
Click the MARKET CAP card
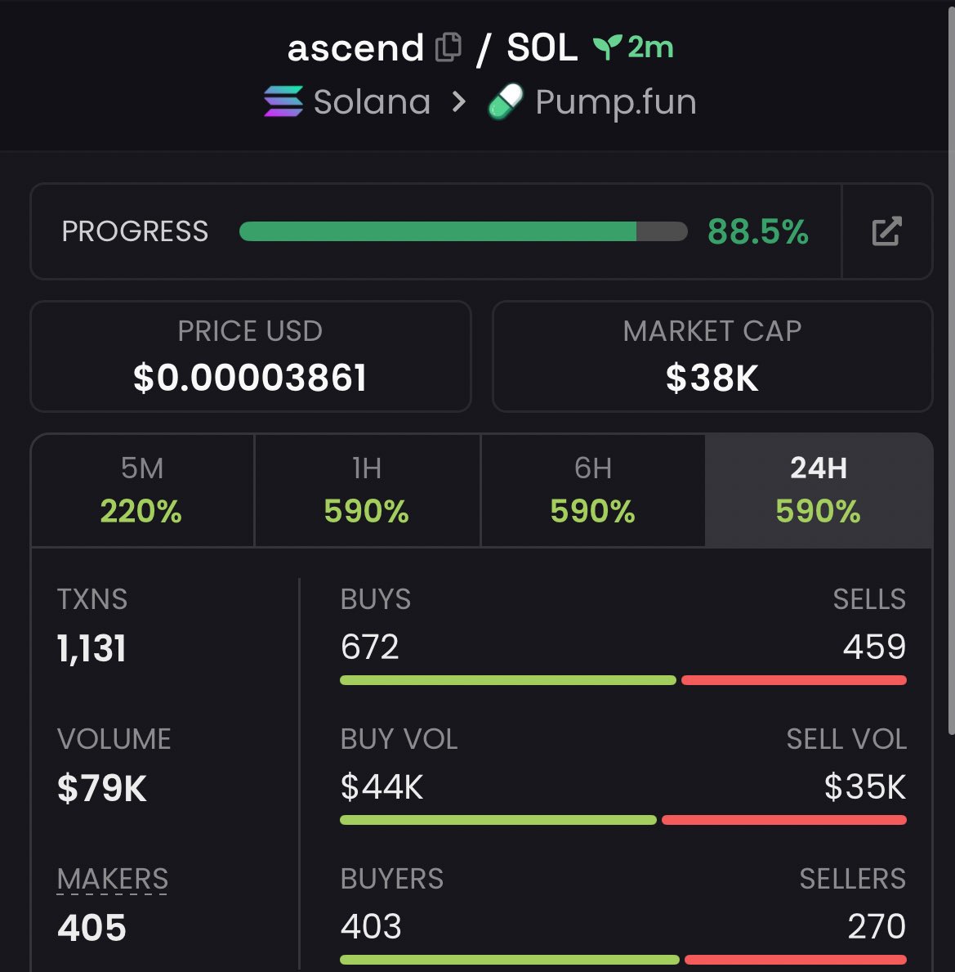[x=712, y=356]
